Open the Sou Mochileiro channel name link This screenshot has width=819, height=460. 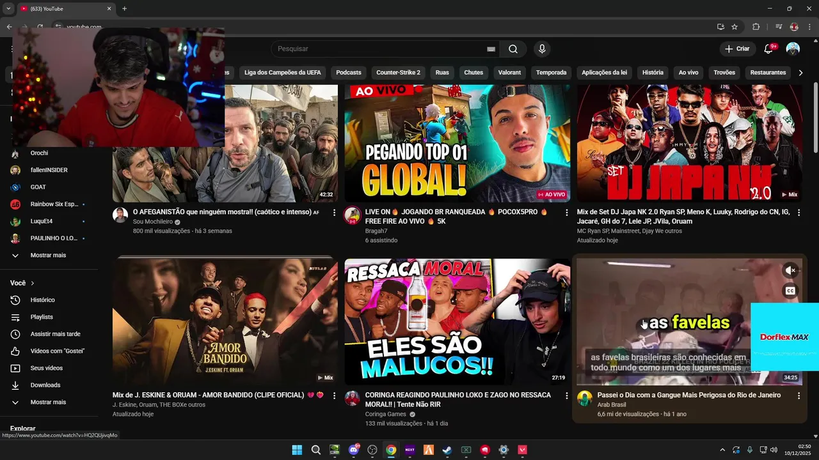point(153,222)
